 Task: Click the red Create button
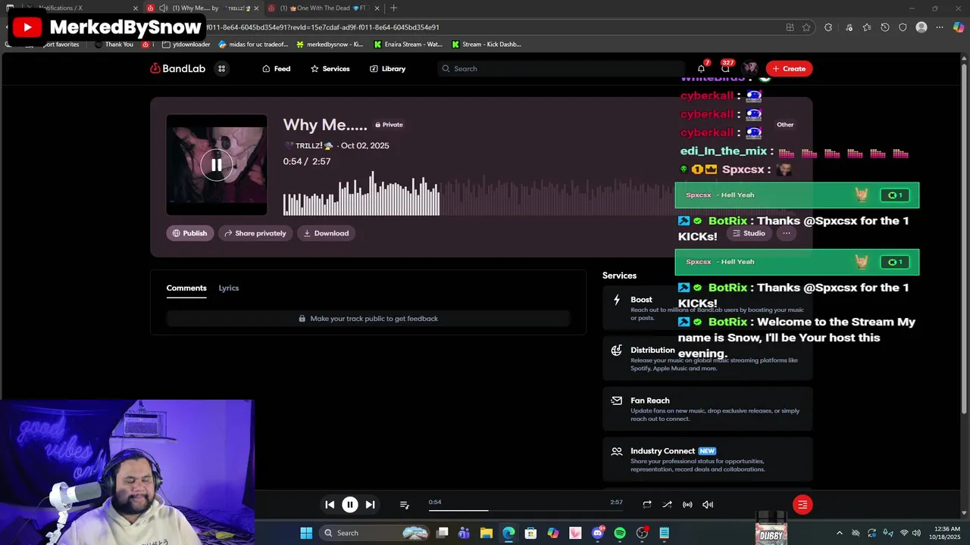click(x=789, y=69)
